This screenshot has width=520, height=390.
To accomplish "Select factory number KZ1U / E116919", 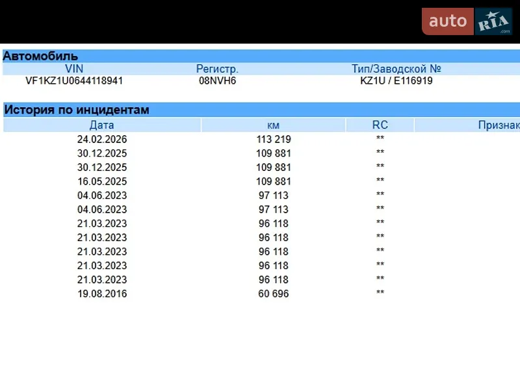I will (396, 81).
